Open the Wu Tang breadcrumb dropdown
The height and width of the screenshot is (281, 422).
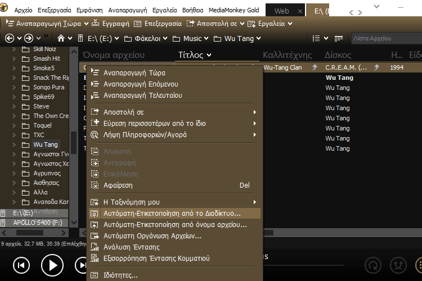pyautogui.click(x=258, y=38)
